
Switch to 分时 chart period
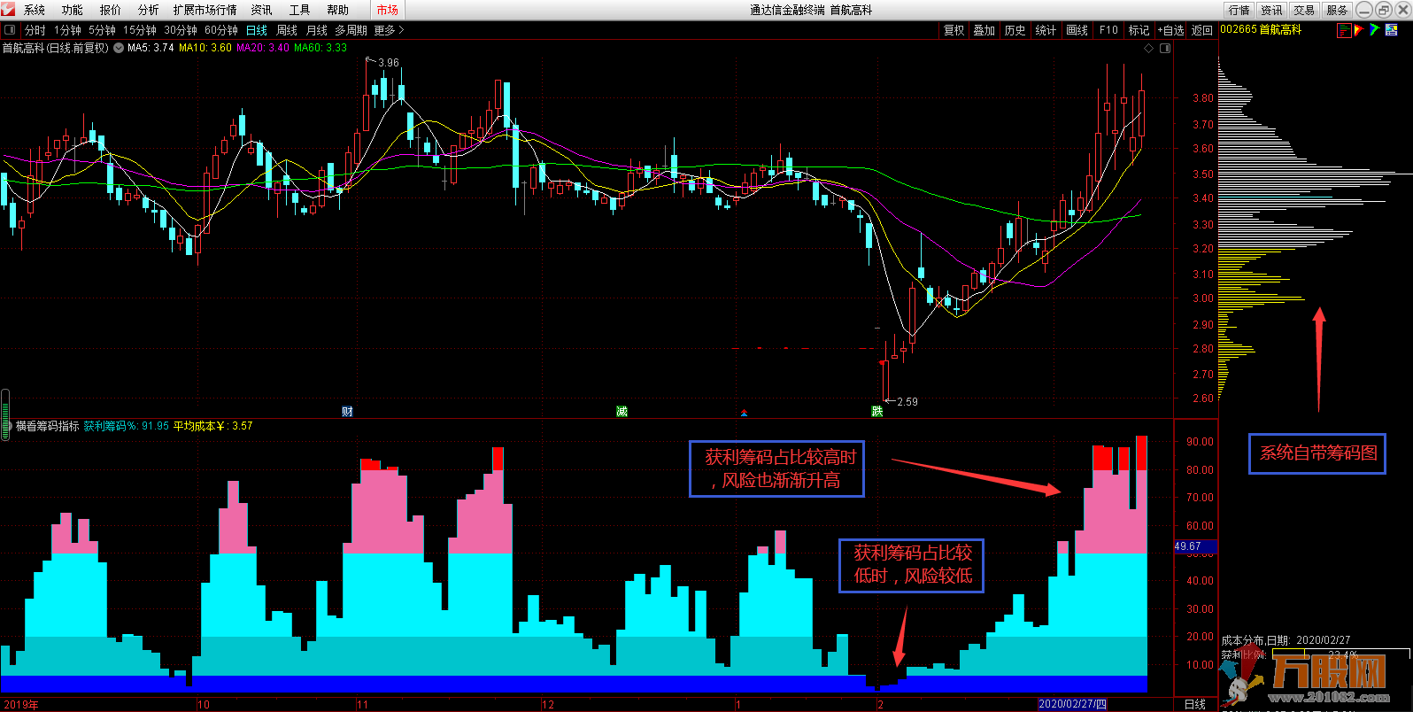pos(35,30)
